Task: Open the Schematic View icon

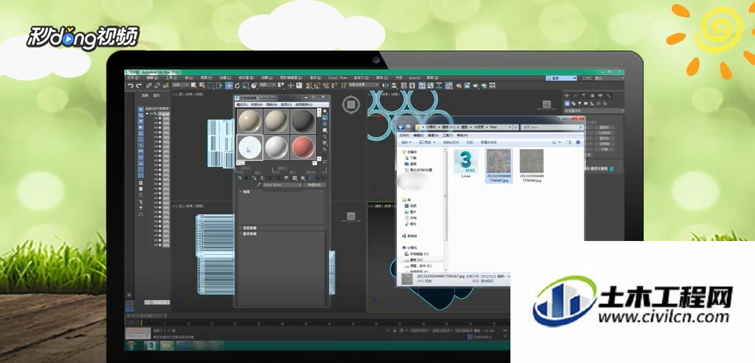Action: coord(439,85)
